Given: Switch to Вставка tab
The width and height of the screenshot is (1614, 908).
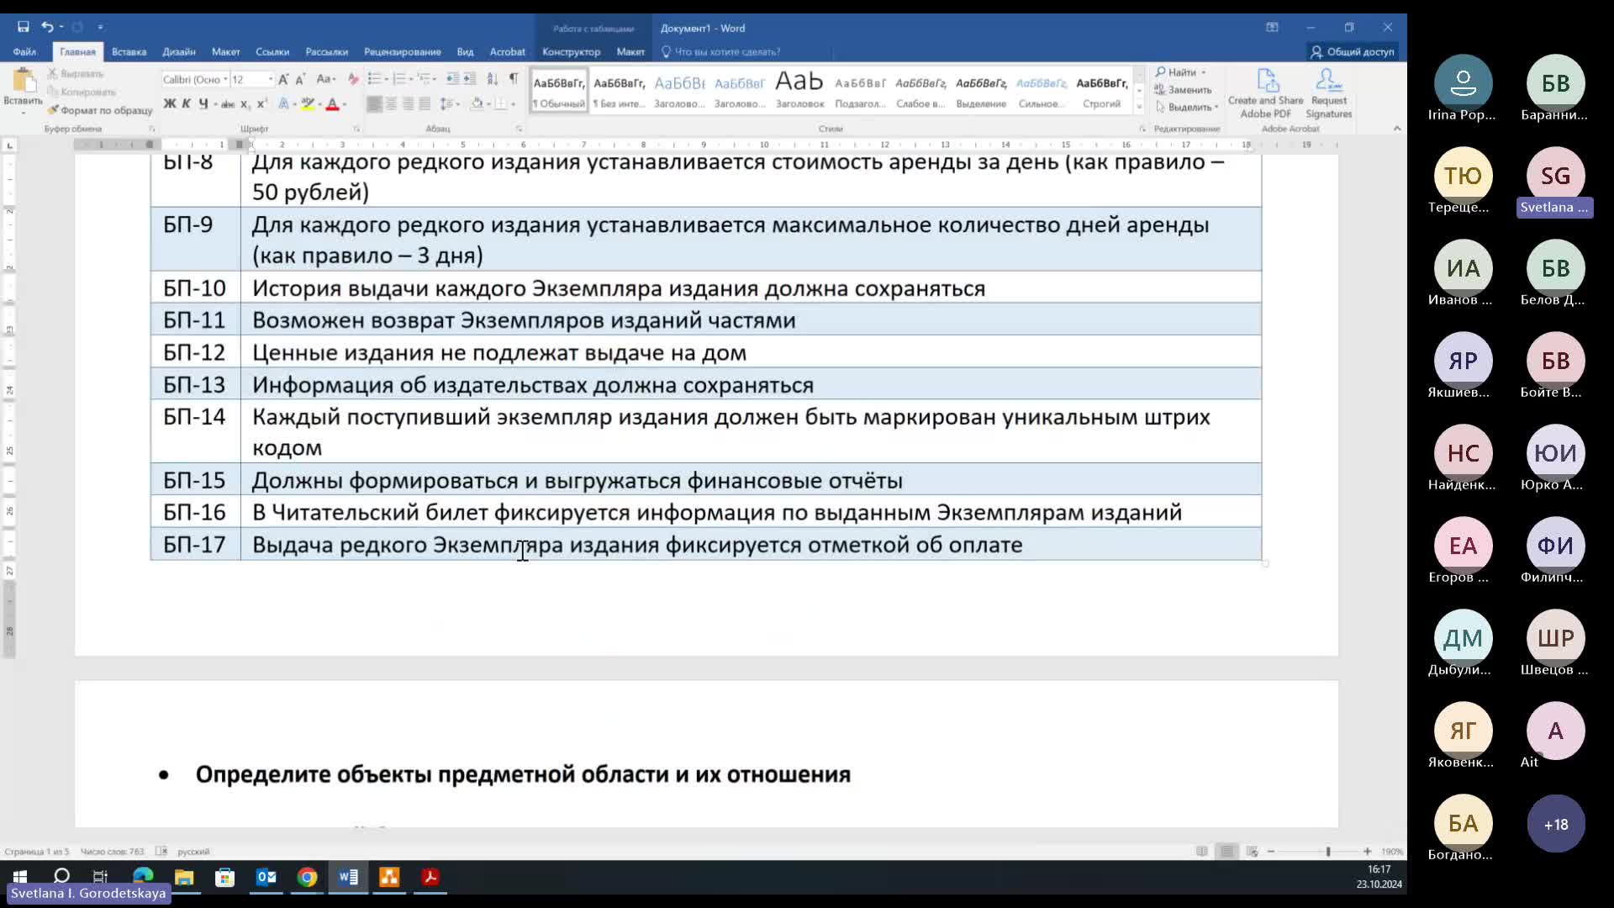Looking at the screenshot, I should [x=129, y=51].
